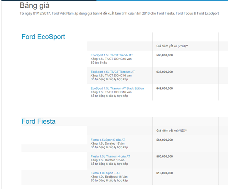Select the 642,000,000 price value
This screenshot has height=189, width=228.
(165, 88)
